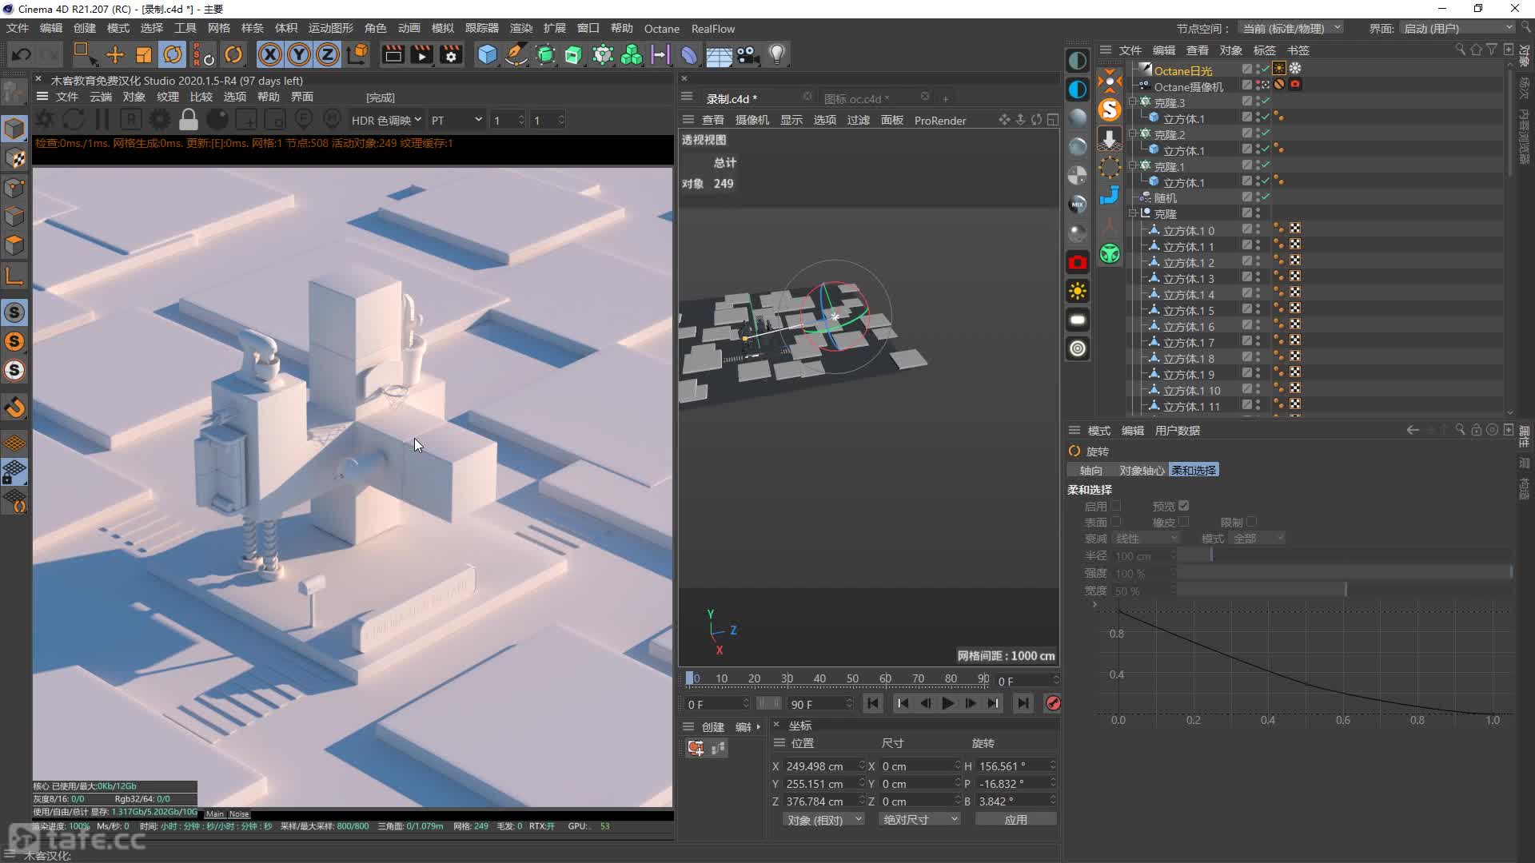Click the 强度 strength slider
Viewport: 1535px width, 863px height.
pyautogui.click(x=1345, y=573)
